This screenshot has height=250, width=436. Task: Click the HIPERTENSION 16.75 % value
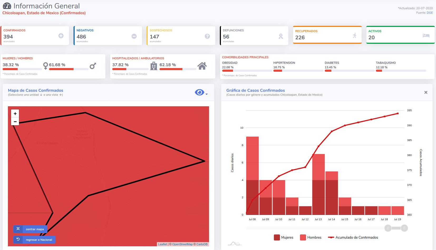(x=279, y=67)
